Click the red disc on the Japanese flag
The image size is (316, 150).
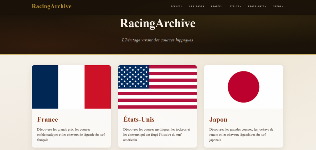coord(243,87)
